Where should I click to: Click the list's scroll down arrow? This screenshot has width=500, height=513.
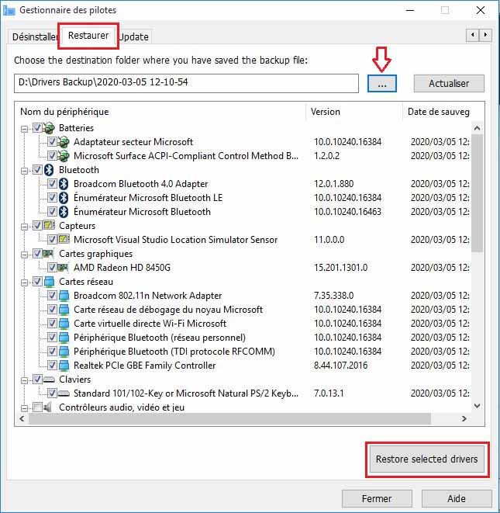click(477, 406)
